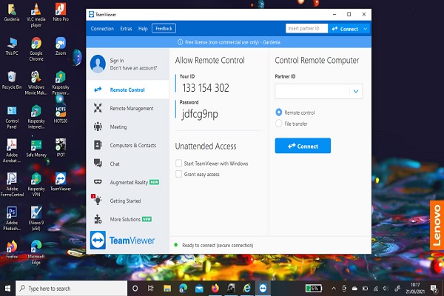The width and height of the screenshot is (444, 296).
Task: Expand the Partner ID dropdown chevron
Action: tap(356, 91)
